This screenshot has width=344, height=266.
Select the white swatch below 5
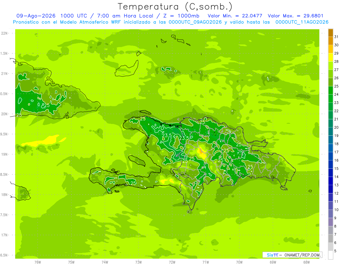(x=331, y=255)
